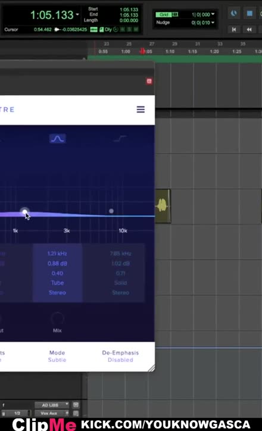Select the high shelf filter shape icon
The width and height of the screenshot is (262, 431).
coord(120,139)
